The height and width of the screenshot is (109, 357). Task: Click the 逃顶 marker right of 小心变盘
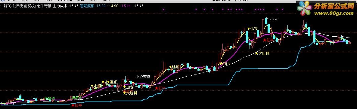[174, 67]
